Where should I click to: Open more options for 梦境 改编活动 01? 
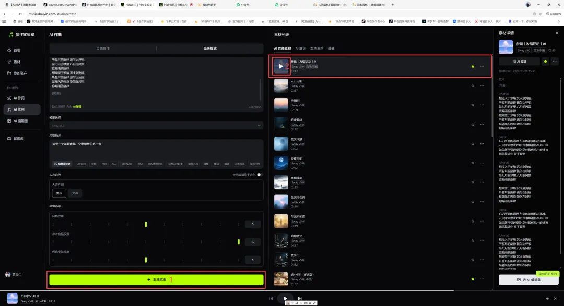[x=482, y=66]
